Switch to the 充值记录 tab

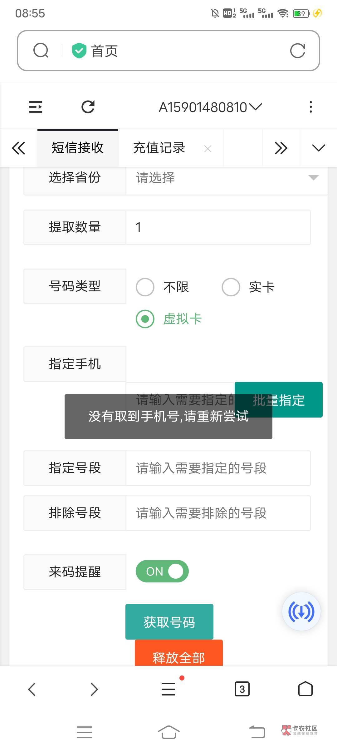(x=159, y=148)
